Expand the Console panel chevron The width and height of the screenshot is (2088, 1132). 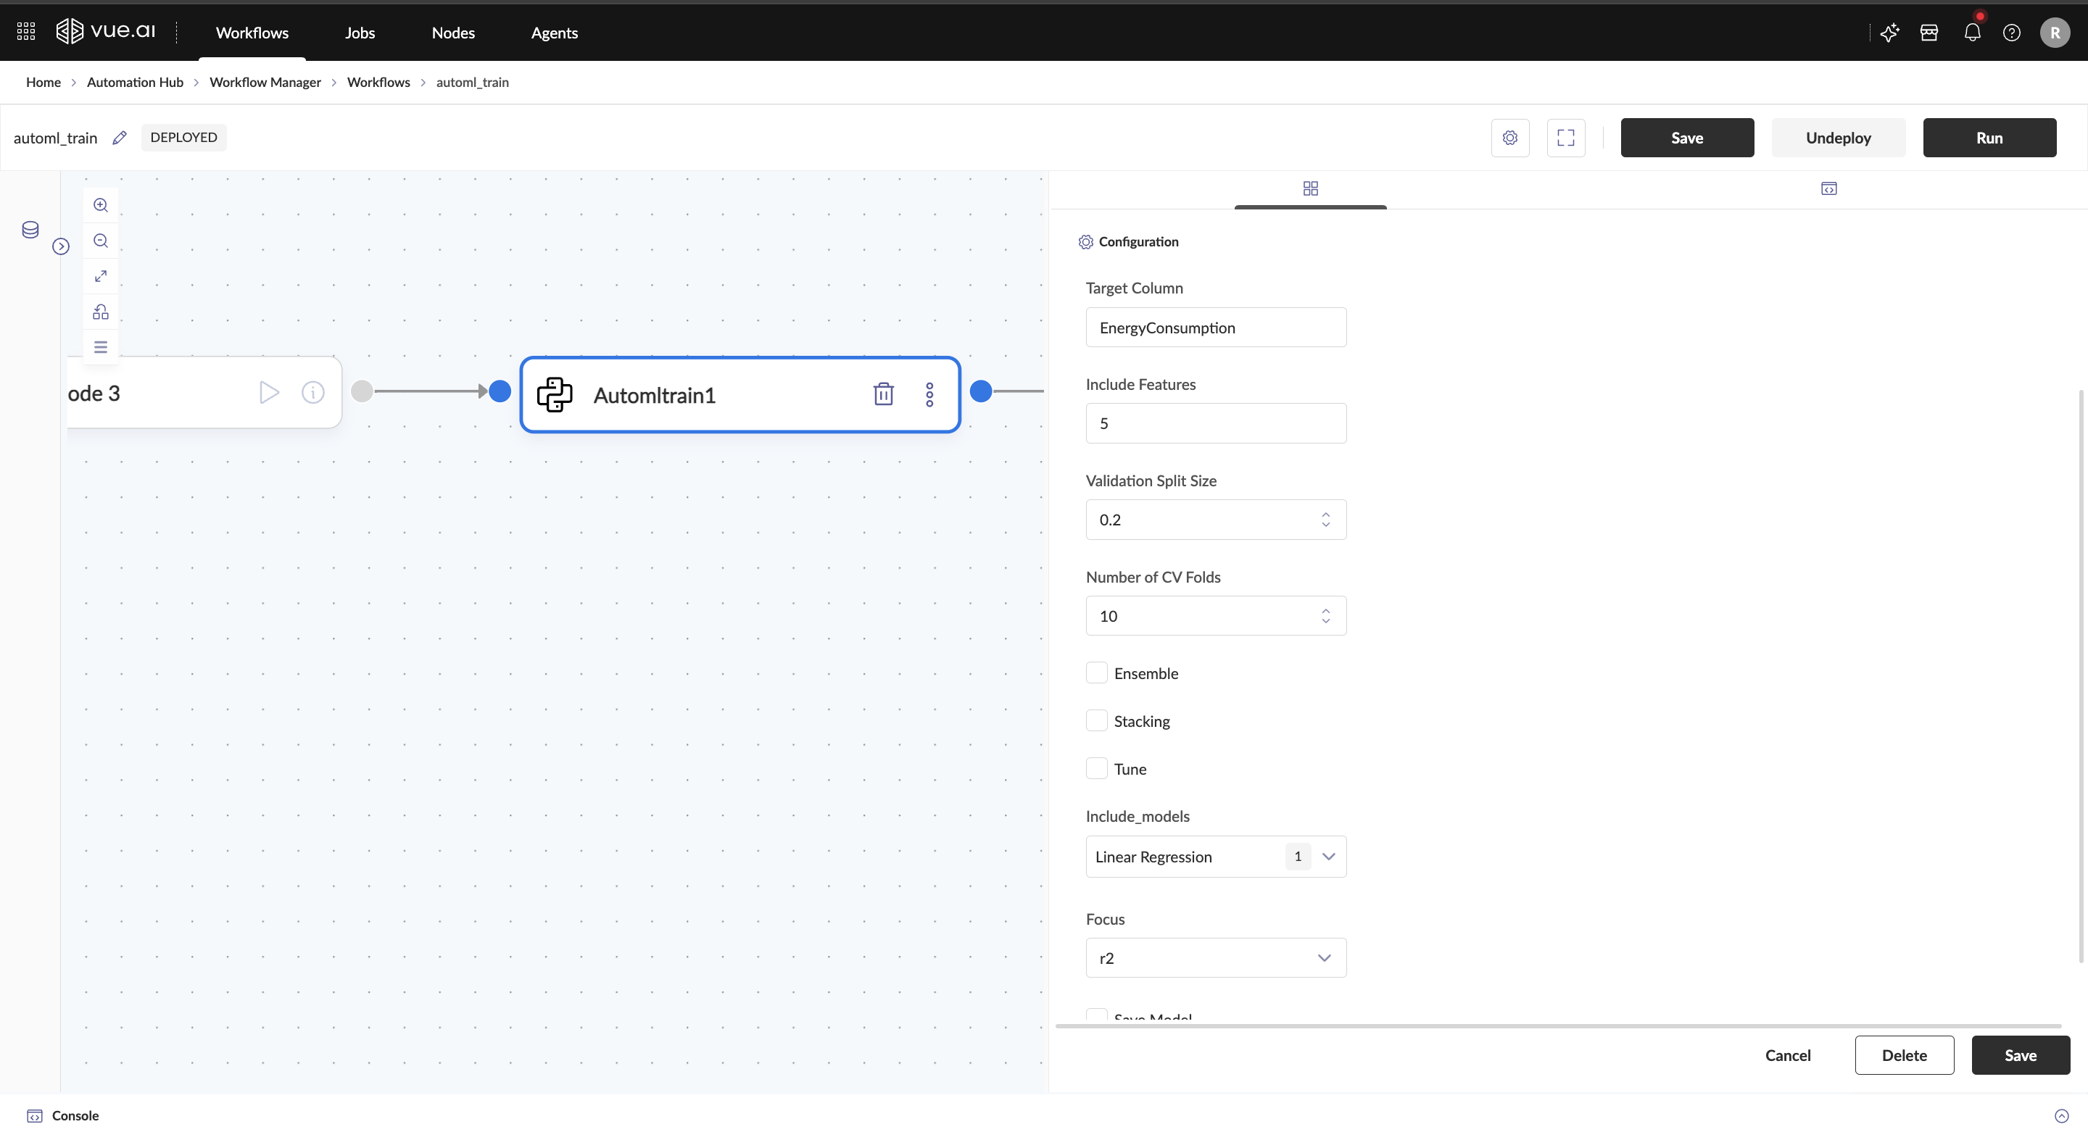click(2061, 1116)
